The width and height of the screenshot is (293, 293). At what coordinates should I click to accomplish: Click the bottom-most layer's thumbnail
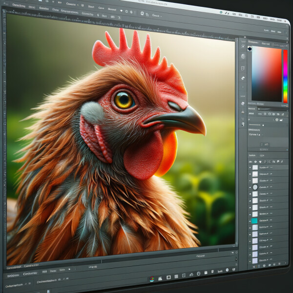point(255,260)
